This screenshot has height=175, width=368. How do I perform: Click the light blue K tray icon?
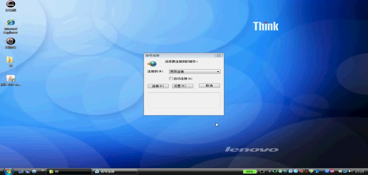click(296, 171)
